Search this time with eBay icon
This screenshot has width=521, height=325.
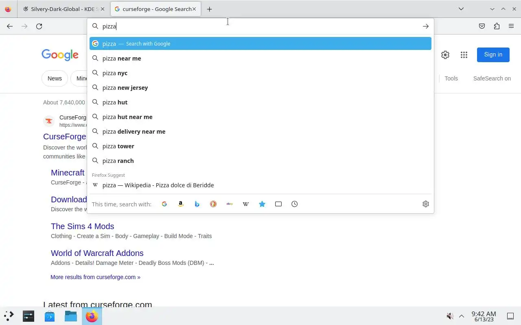pyautogui.click(x=230, y=204)
